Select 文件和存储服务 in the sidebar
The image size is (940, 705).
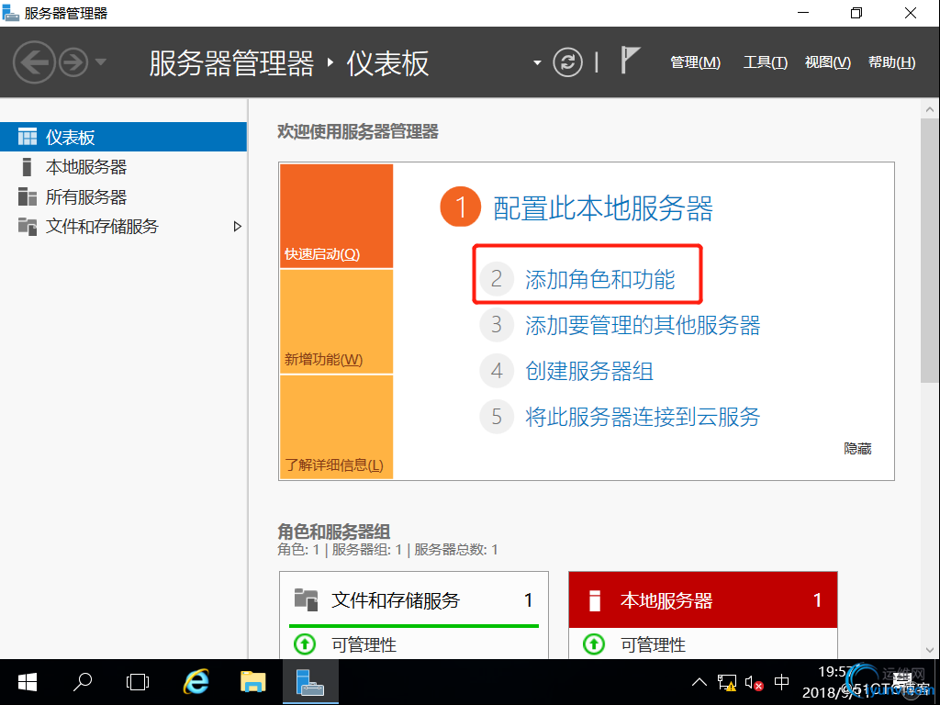(x=124, y=226)
